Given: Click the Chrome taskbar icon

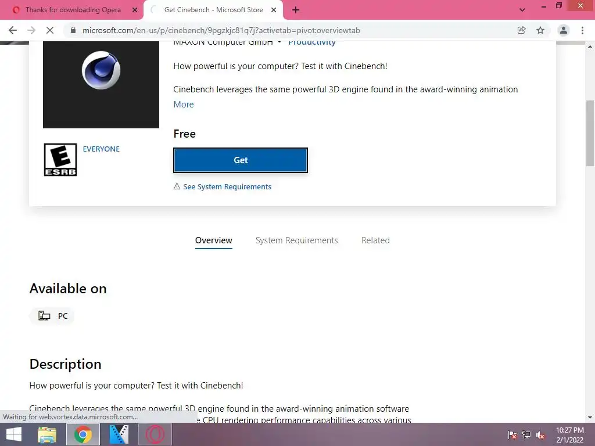Looking at the screenshot, I should click(83, 434).
